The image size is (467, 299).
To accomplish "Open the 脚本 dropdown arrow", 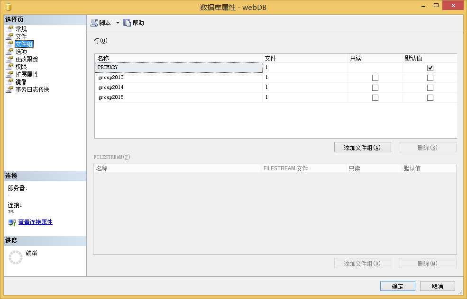I will click(118, 23).
